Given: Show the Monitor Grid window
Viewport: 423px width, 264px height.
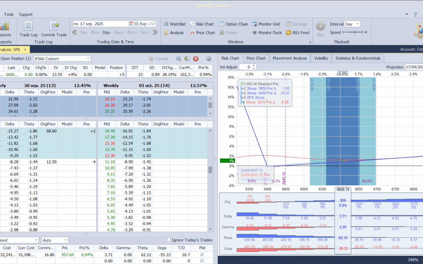Looking at the screenshot, I should point(266,24).
